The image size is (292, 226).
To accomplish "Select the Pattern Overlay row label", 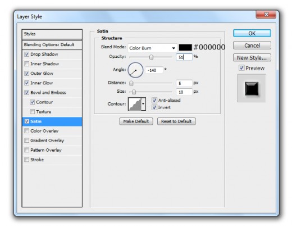I will pyautogui.click(x=46, y=150).
